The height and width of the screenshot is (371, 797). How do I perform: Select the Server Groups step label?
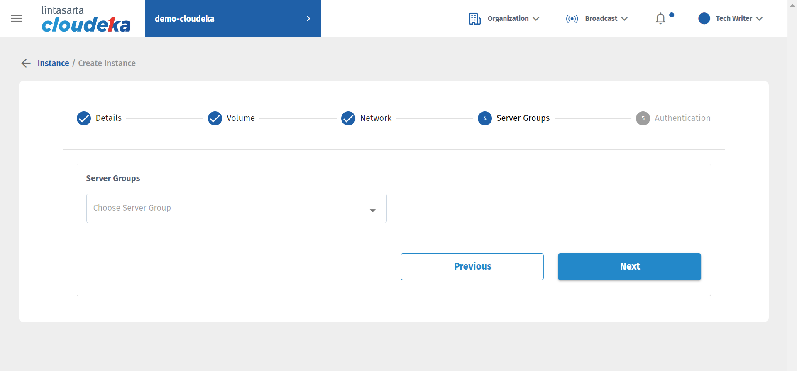tap(523, 118)
